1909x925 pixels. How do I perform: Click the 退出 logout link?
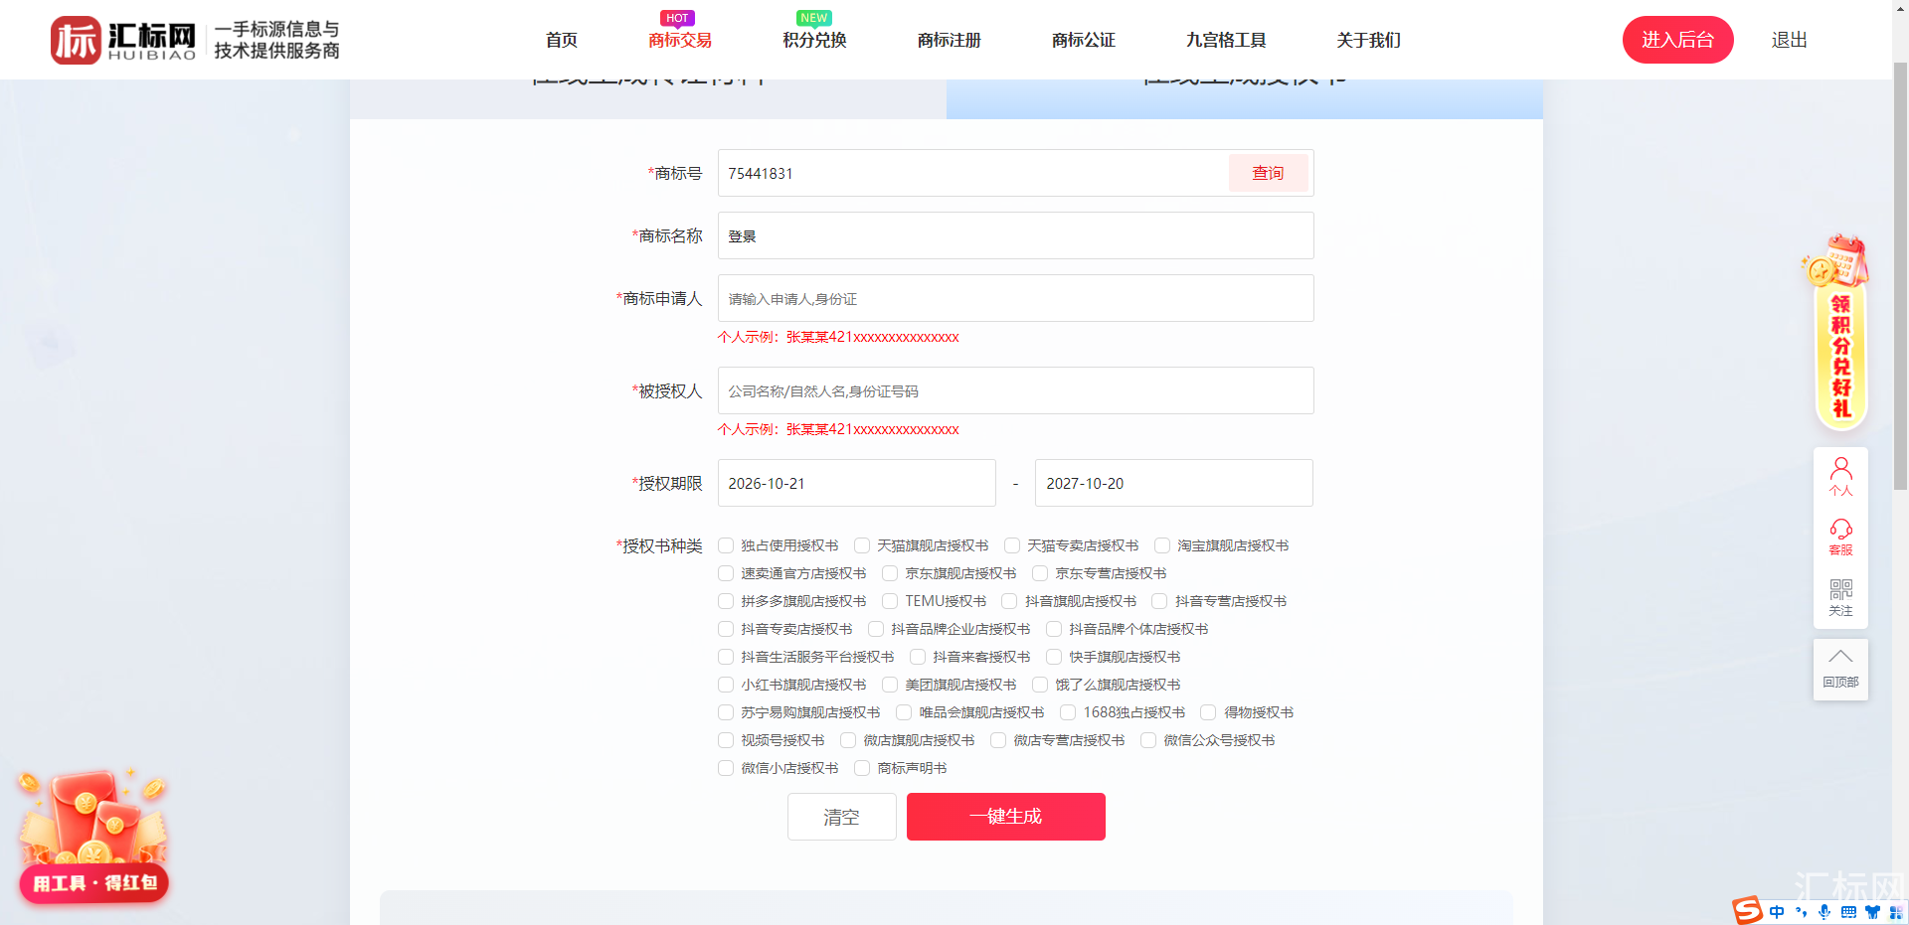1790,40
